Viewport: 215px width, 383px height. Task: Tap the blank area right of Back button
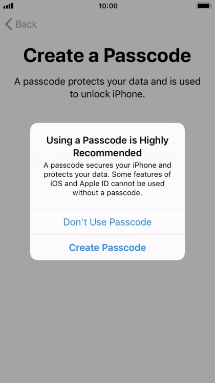pyautogui.click(x=122, y=24)
